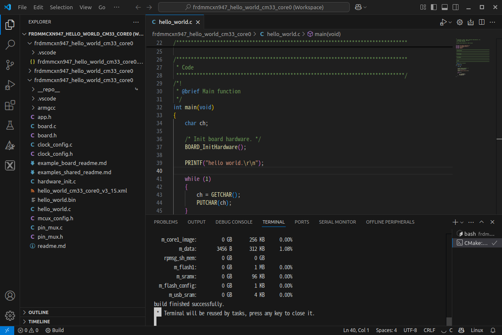Screen dimensions: 502x335
Task: Click the Build button in status bar
Action: pos(54,330)
